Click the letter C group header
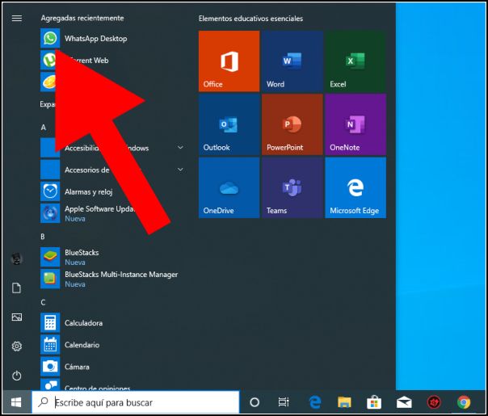 [x=43, y=302]
